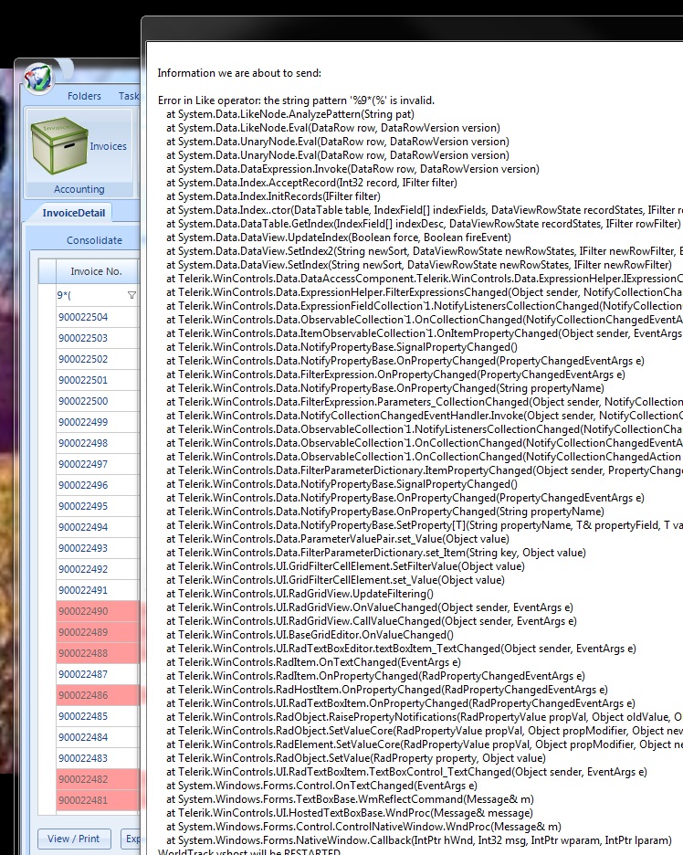Select invoice 900022493
This screenshot has height=855, width=683.
pyautogui.click(x=97, y=548)
